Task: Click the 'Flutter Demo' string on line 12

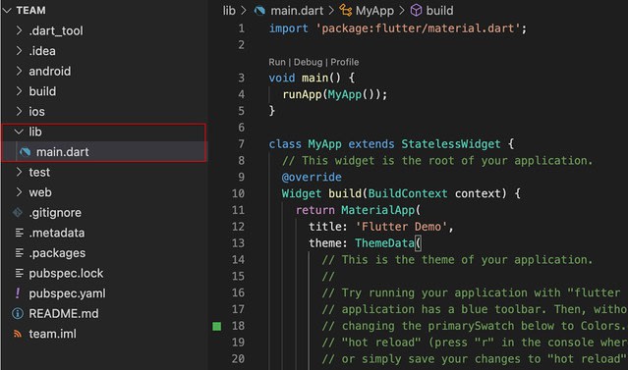Action: pos(401,227)
